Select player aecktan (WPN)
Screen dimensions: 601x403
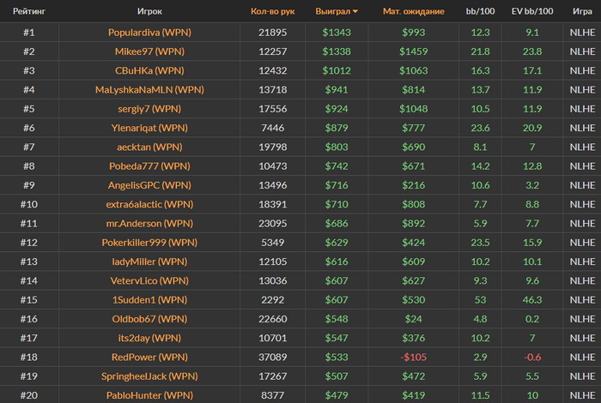(x=149, y=147)
